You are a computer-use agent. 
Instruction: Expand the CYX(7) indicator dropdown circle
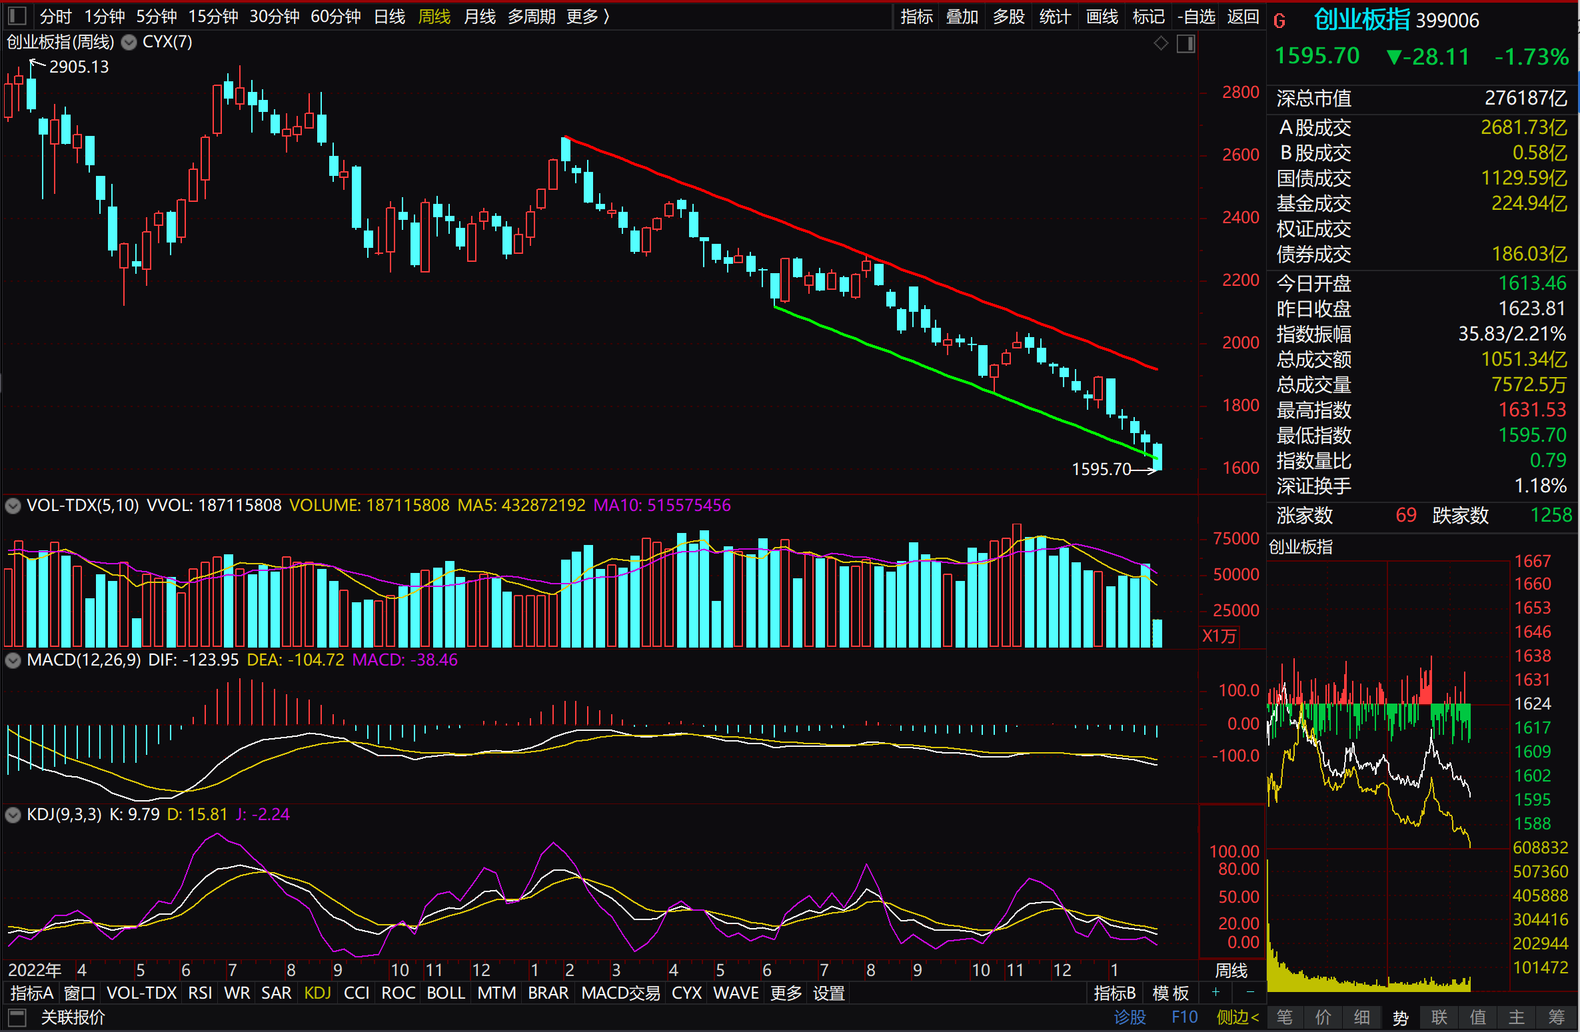tap(129, 43)
